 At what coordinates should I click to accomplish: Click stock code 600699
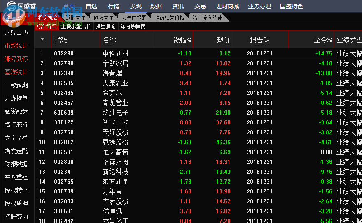pyautogui.click(x=64, y=113)
